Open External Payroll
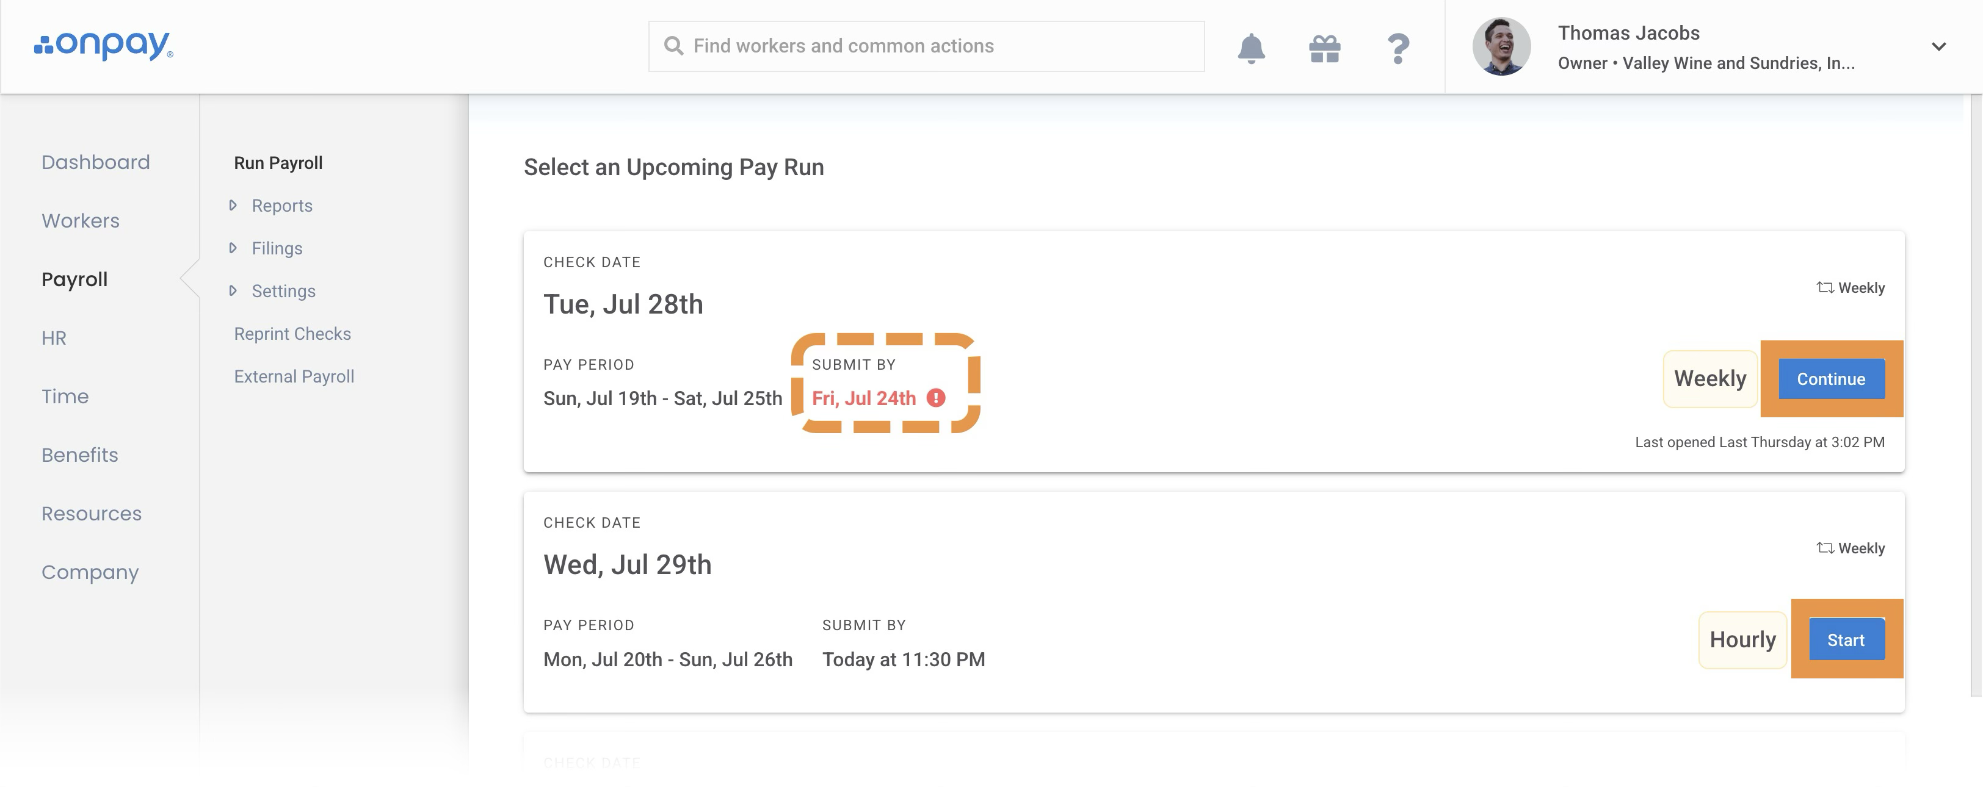1983x787 pixels. coord(294,376)
